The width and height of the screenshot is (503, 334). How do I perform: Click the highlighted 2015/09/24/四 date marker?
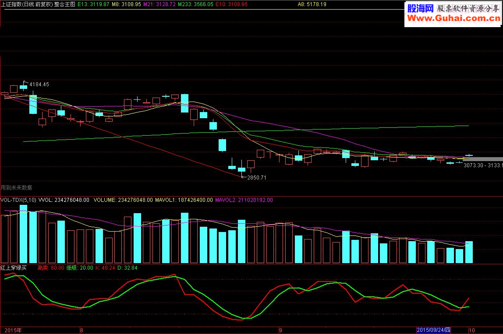click(x=433, y=330)
